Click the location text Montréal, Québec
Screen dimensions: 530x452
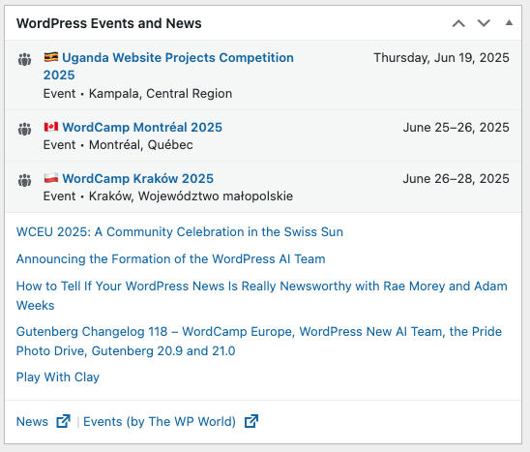(141, 145)
